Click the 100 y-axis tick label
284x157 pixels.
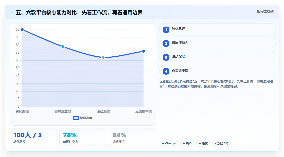click(x=17, y=29)
